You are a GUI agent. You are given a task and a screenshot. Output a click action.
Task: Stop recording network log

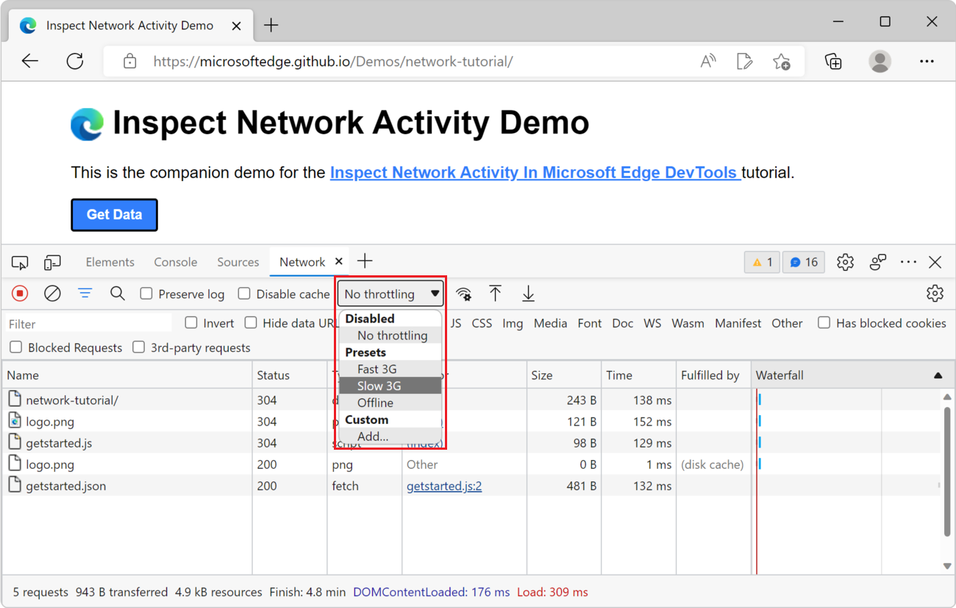point(20,294)
